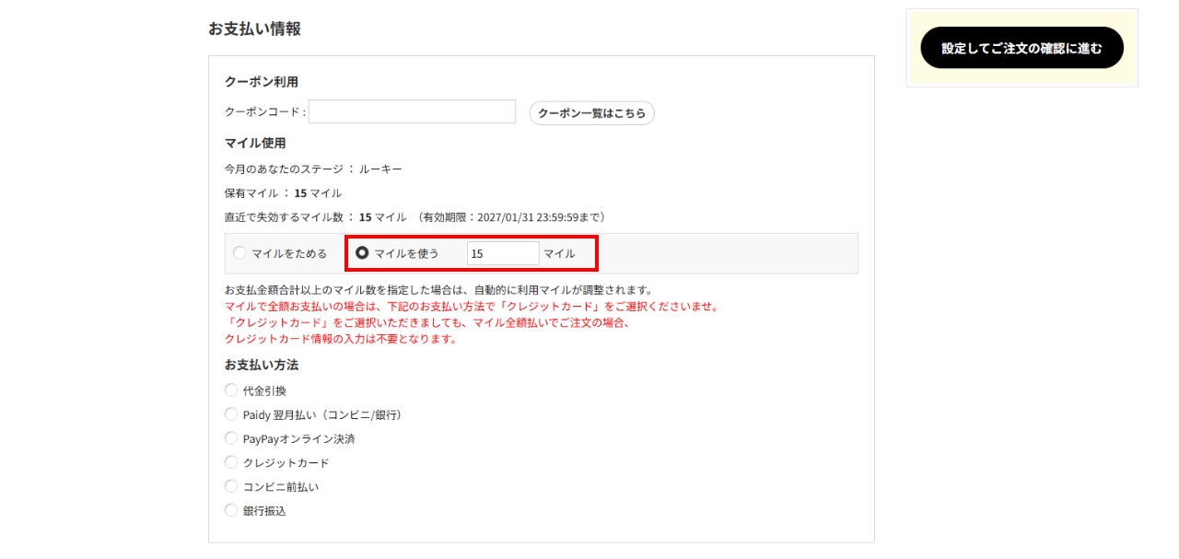Click the クーポンコード input field
Screen dimensions: 1179x559
pos(412,111)
